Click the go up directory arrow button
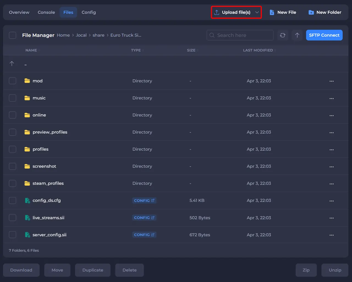The width and height of the screenshot is (352, 282). click(297, 35)
